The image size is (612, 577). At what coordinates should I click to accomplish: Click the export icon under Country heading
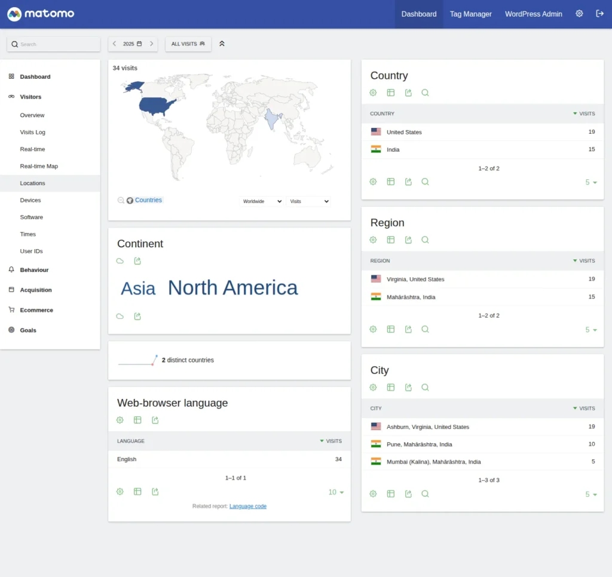pos(408,93)
